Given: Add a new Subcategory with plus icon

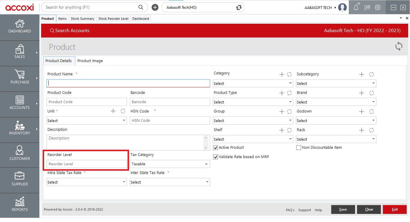Looking at the screenshot, I should (362, 74).
